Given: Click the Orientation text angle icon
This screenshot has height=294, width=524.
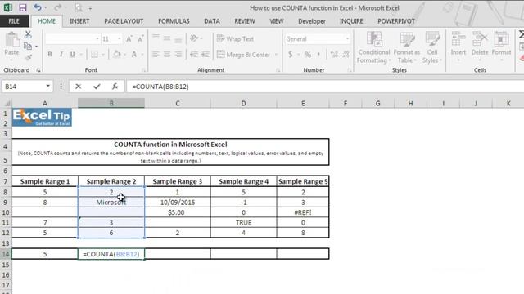Looking at the screenshot, I should (194, 38).
